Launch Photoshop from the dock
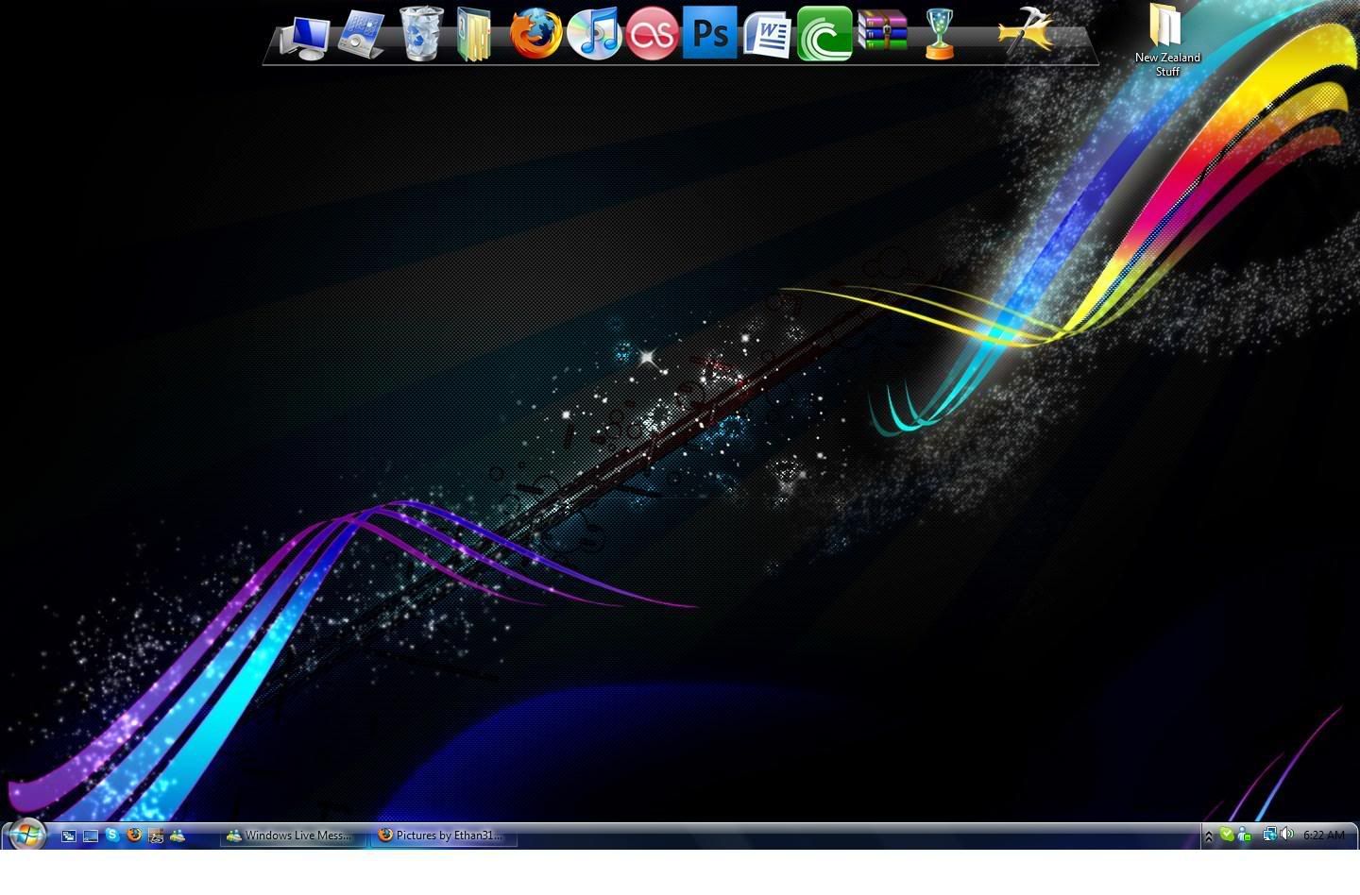 tap(709, 32)
